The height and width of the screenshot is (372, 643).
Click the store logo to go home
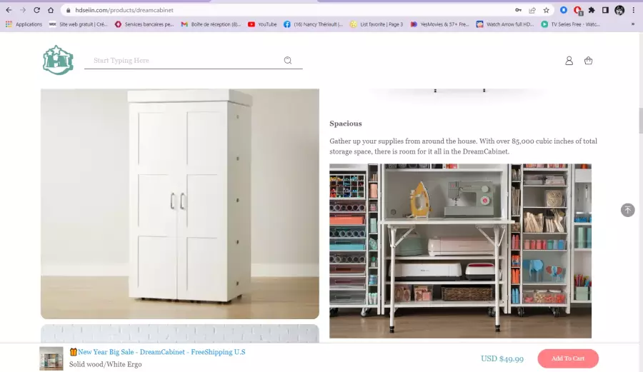[x=58, y=60]
